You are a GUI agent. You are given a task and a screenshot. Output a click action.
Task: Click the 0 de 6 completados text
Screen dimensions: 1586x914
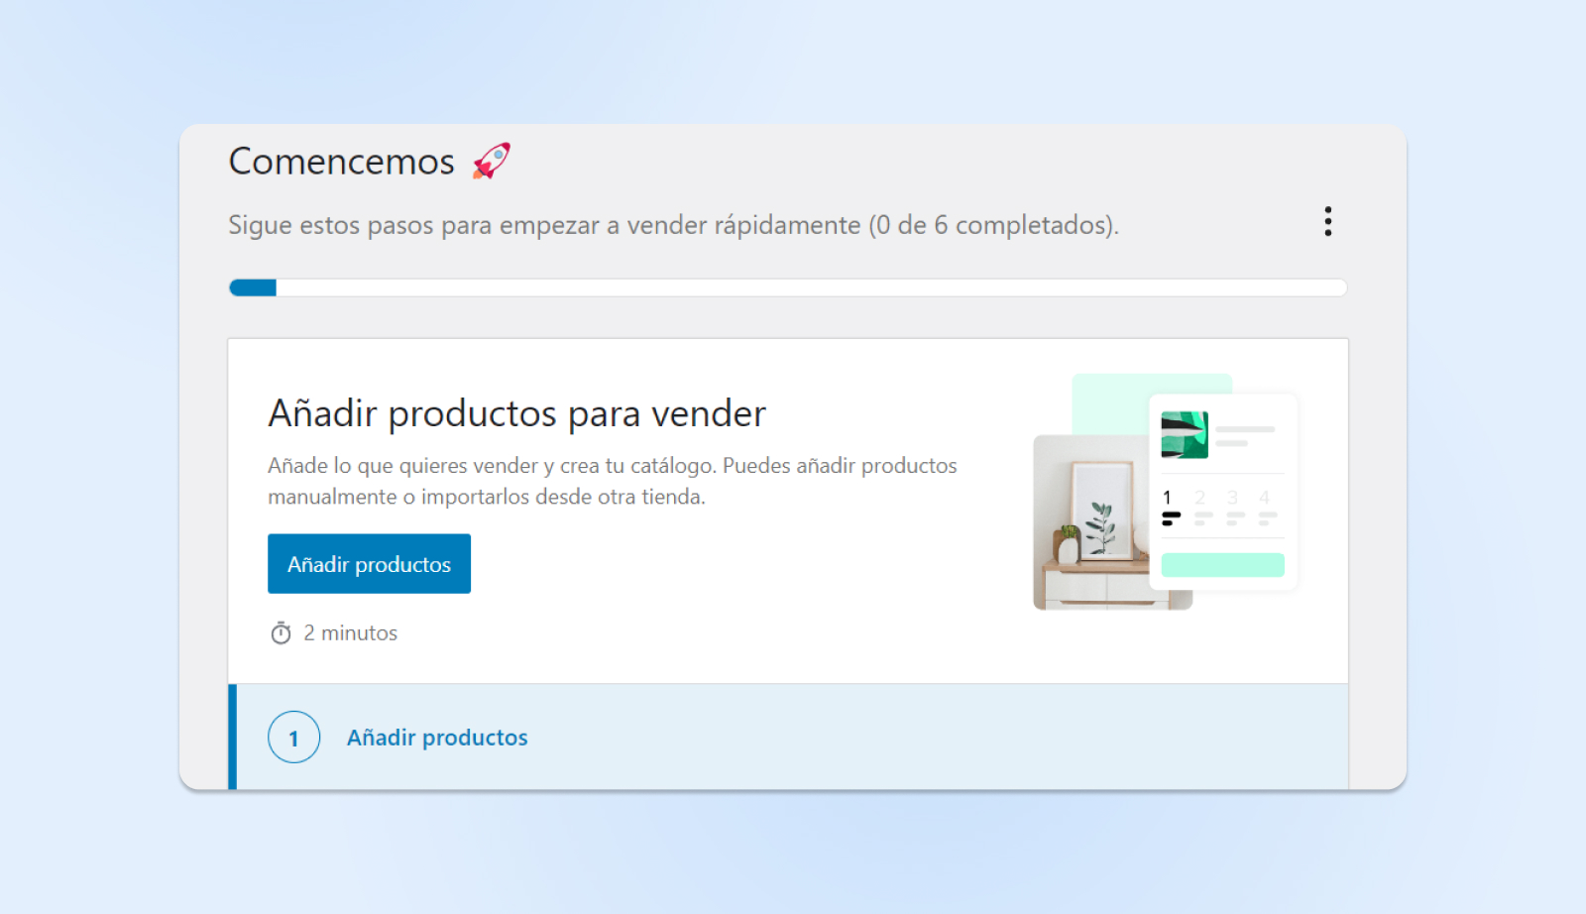pyautogui.click(x=993, y=225)
